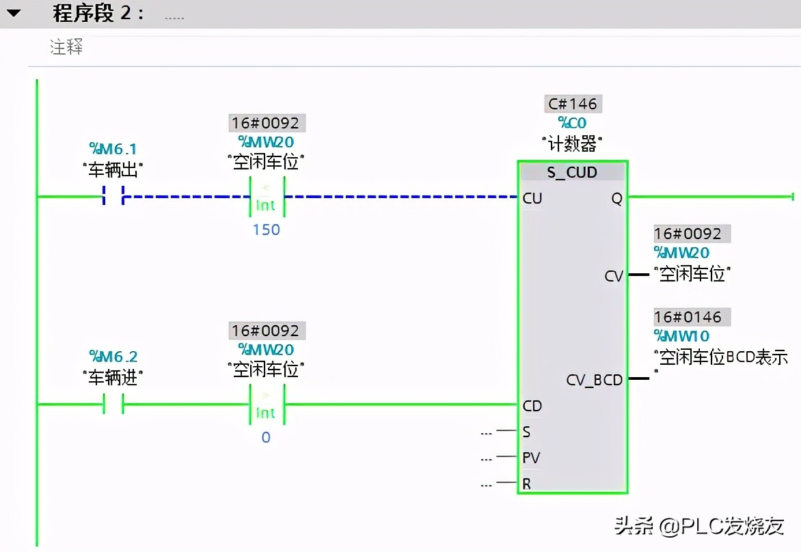Click the S input parameter placeholder

tap(487, 432)
